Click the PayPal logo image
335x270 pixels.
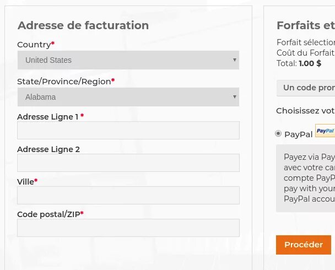[325, 131]
